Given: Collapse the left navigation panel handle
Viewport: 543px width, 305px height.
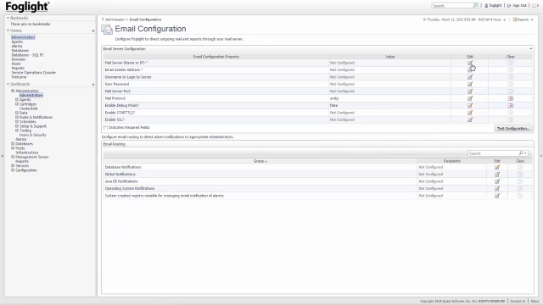Looking at the screenshot, I should [x=2, y=156].
